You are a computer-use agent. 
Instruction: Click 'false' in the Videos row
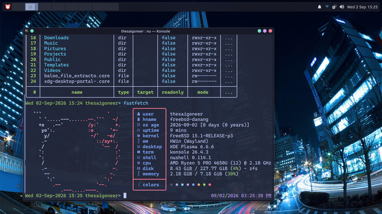tap(168, 70)
